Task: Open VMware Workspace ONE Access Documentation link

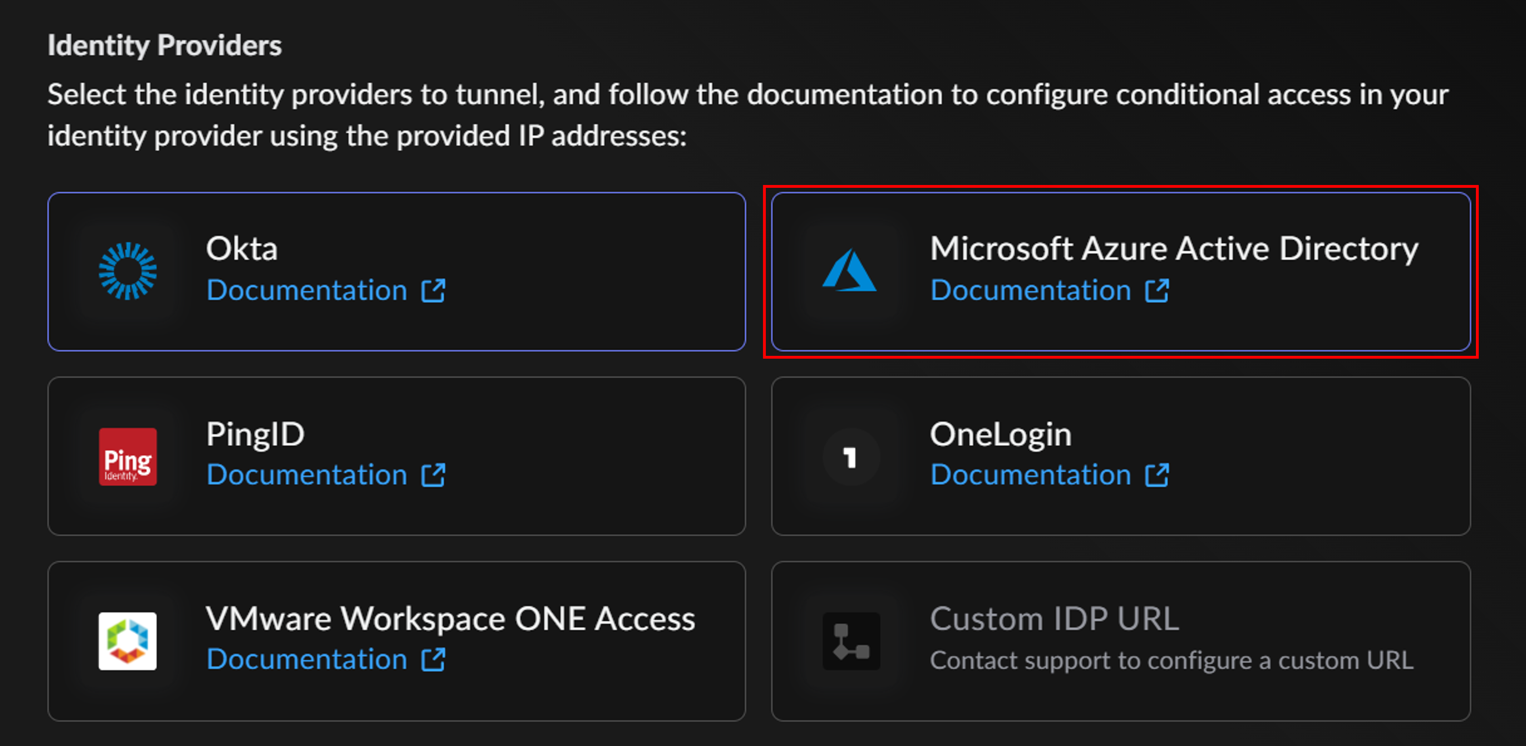Action: click(307, 659)
